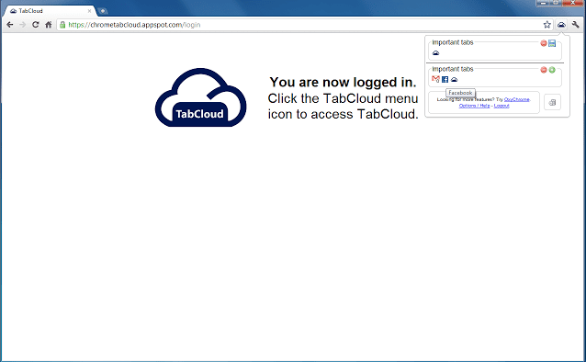Rename the second Important tabs label
The height and width of the screenshot is (362, 586).
[453, 69]
